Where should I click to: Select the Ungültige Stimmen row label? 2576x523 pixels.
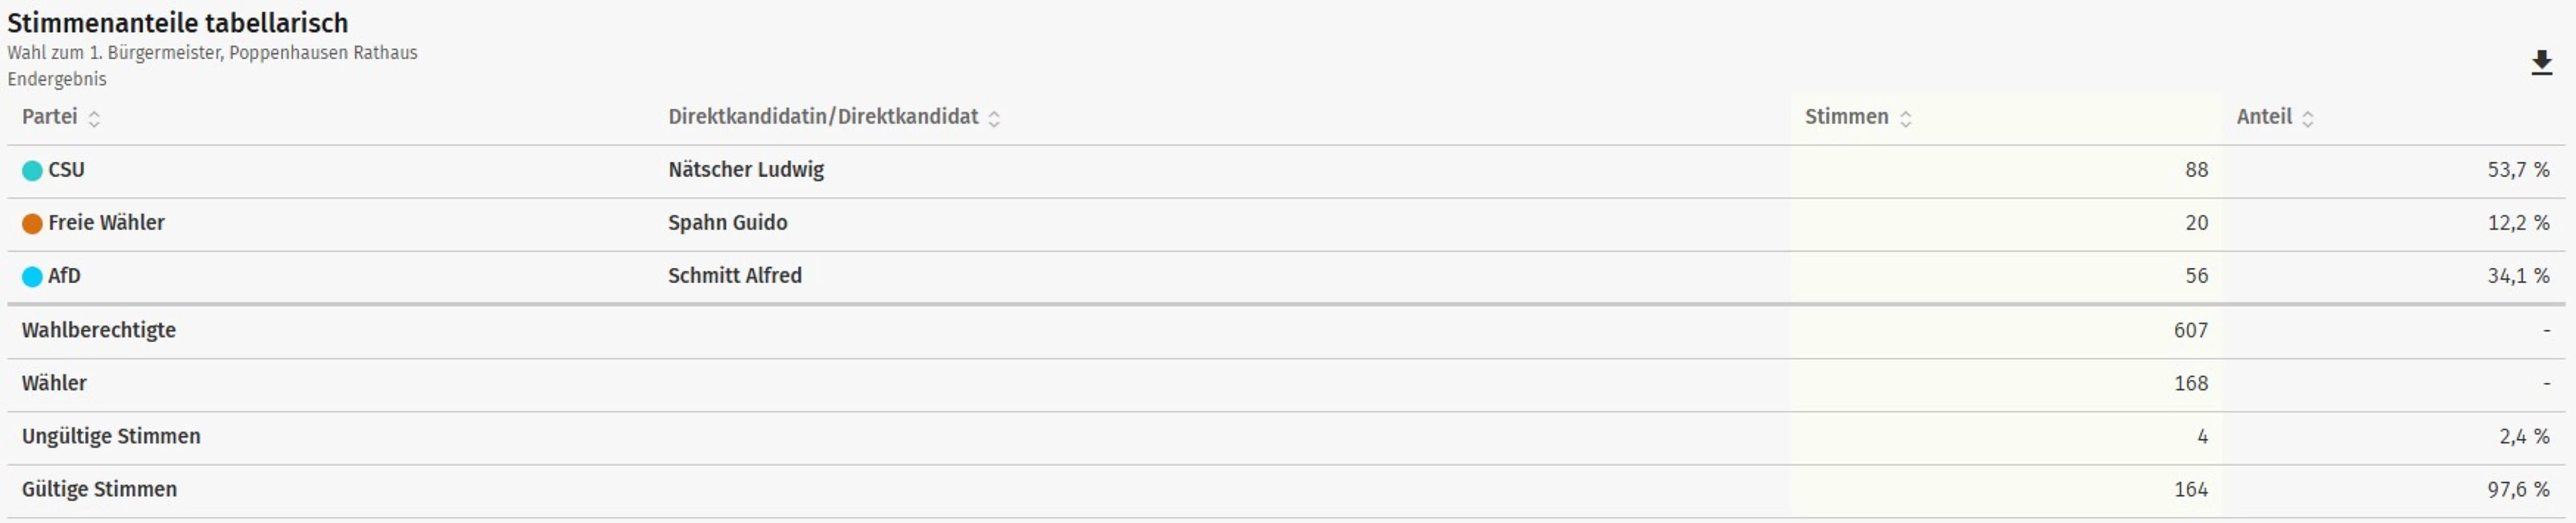pyautogui.click(x=111, y=436)
